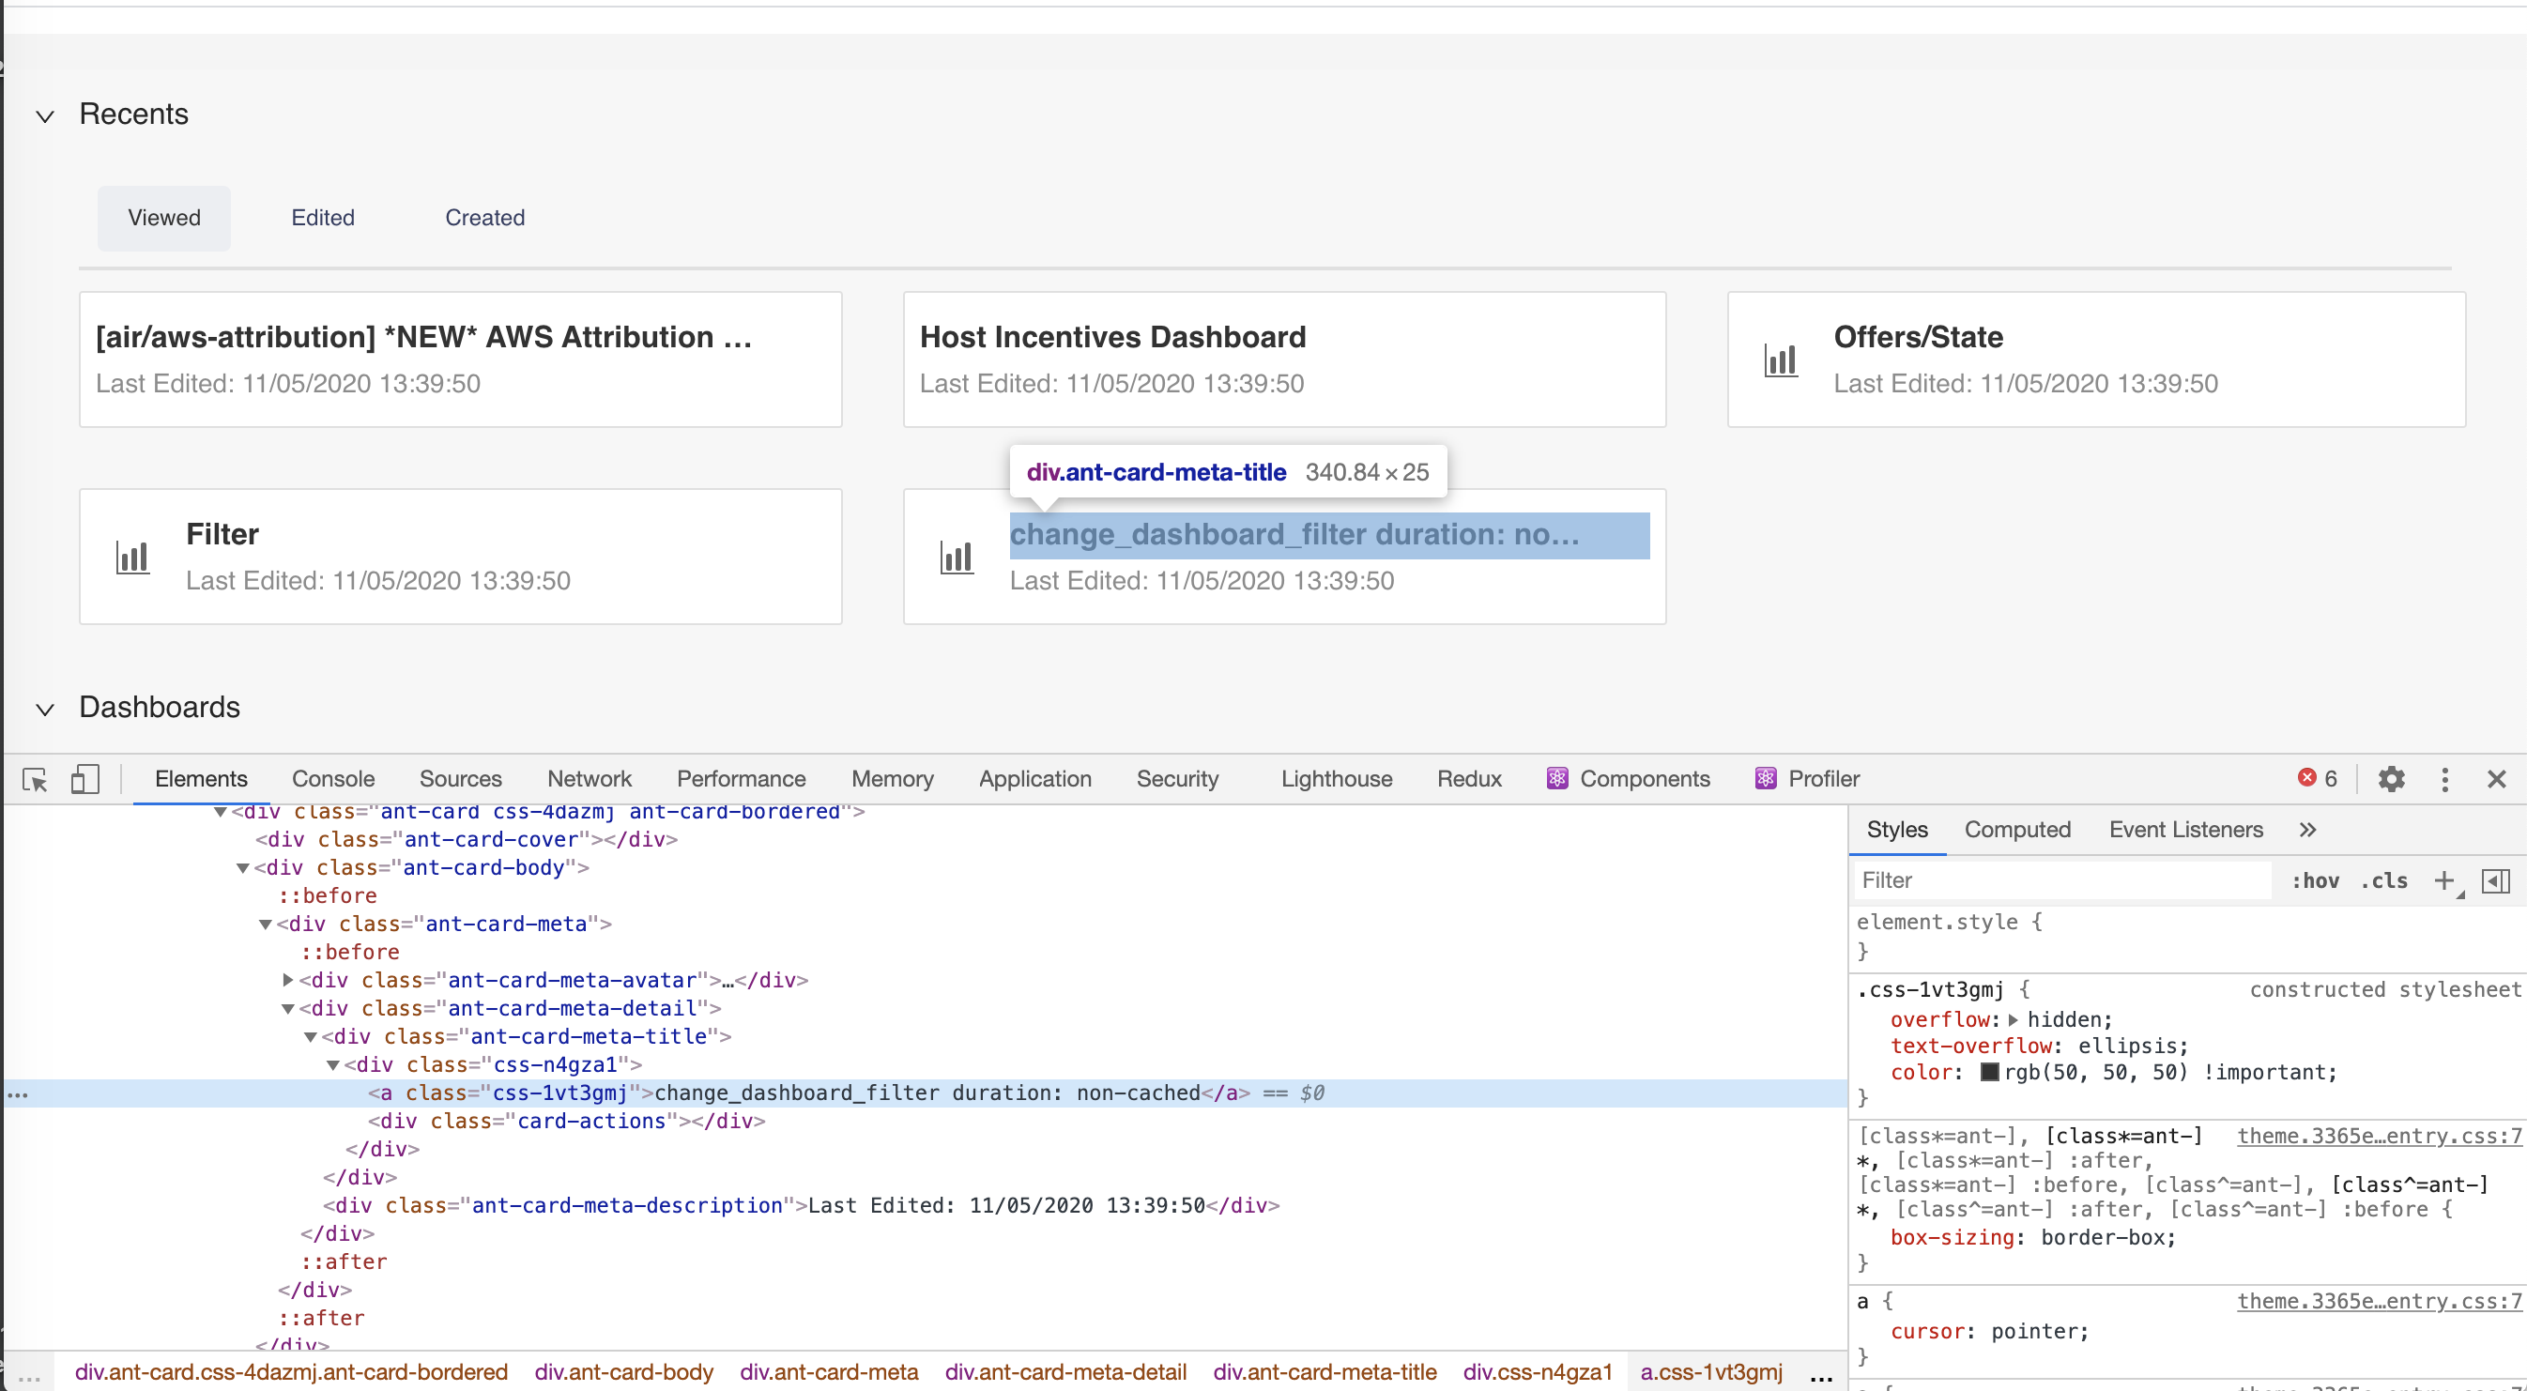Screen dimensions: 2527x1391
Task: Collapse the Recents section chevron
Action: [45, 115]
